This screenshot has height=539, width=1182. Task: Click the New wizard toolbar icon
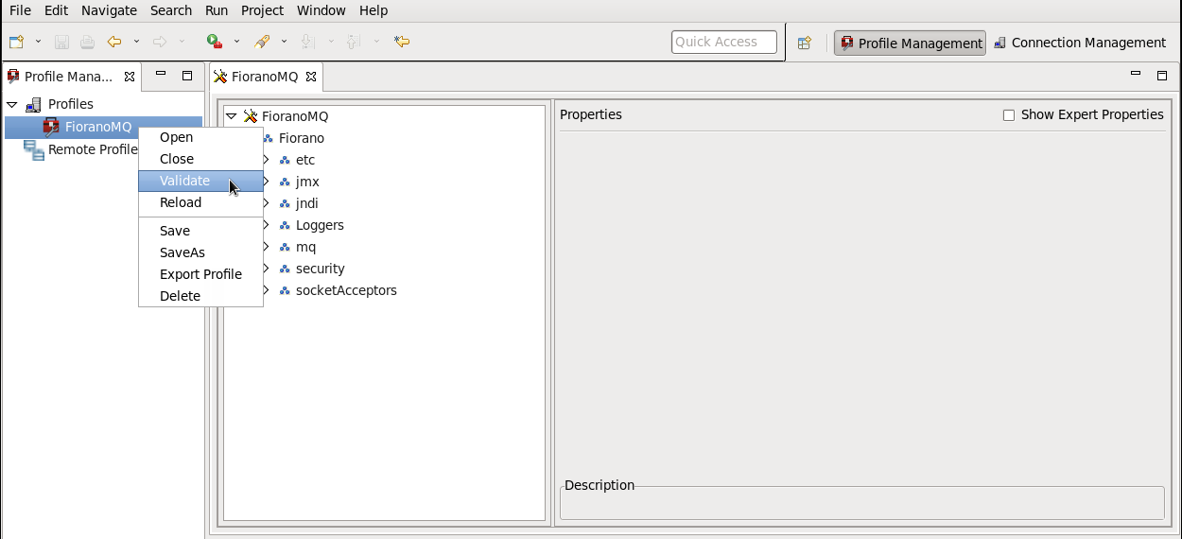pos(16,42)
